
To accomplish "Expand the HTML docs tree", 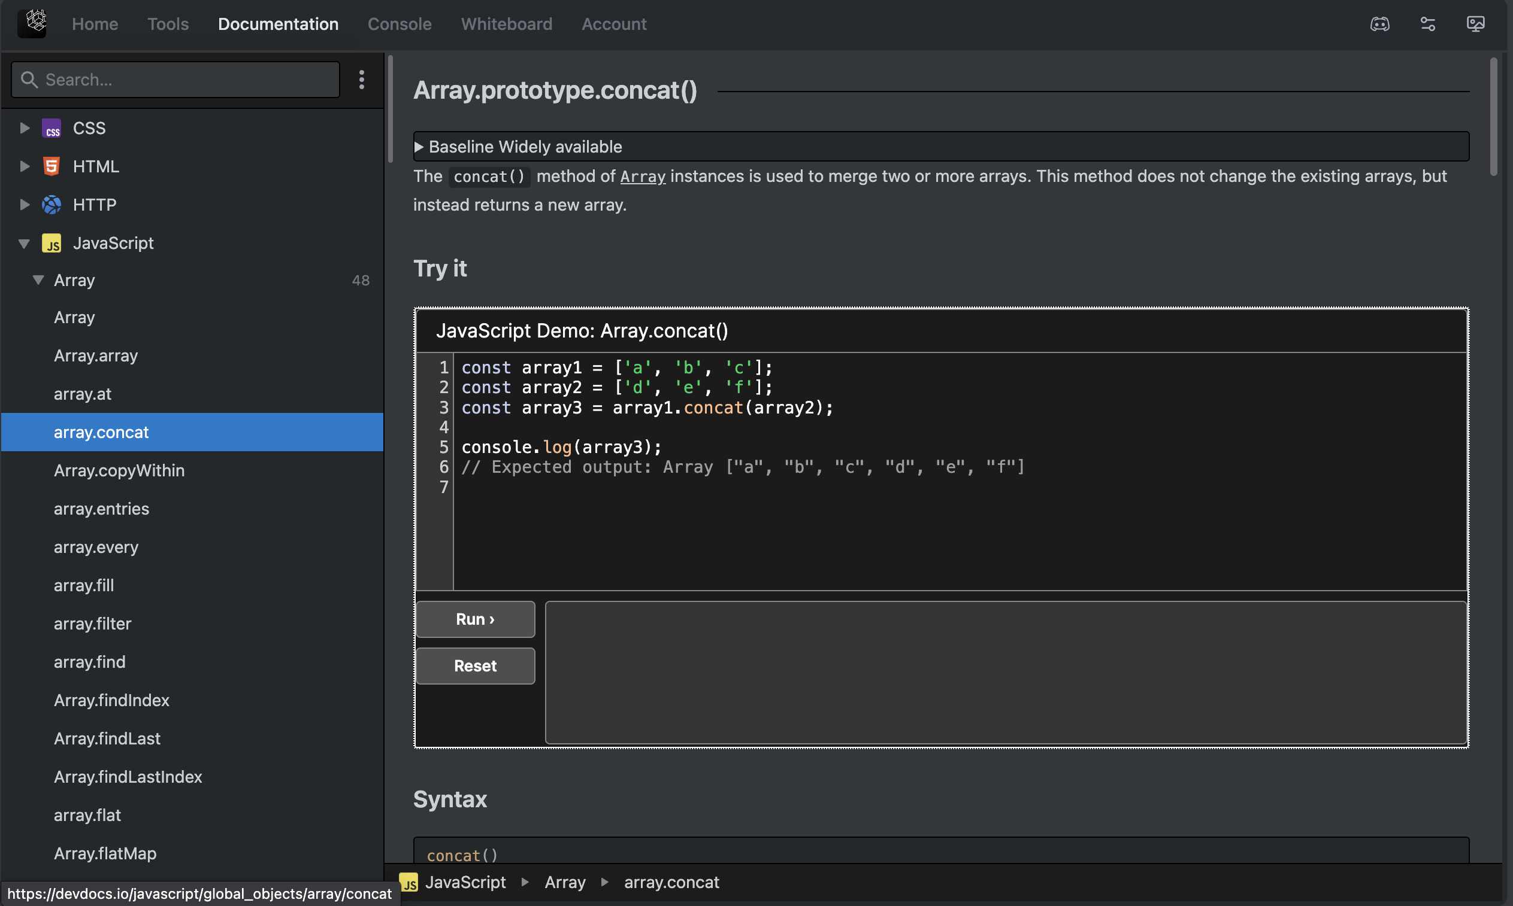I will click(x=25, y=166).
